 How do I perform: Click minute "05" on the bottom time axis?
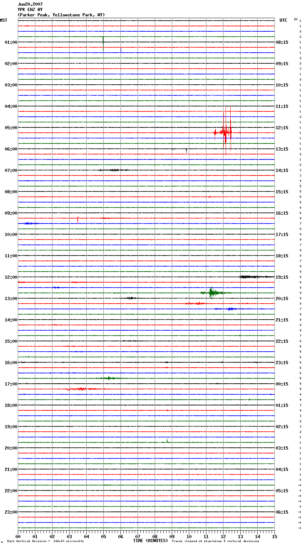click(x=103, y=536)
